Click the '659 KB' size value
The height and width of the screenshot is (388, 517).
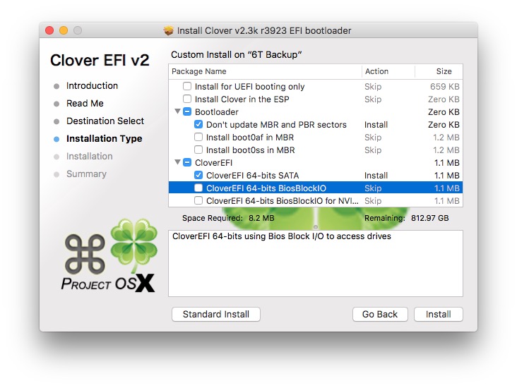coord(444,87)
